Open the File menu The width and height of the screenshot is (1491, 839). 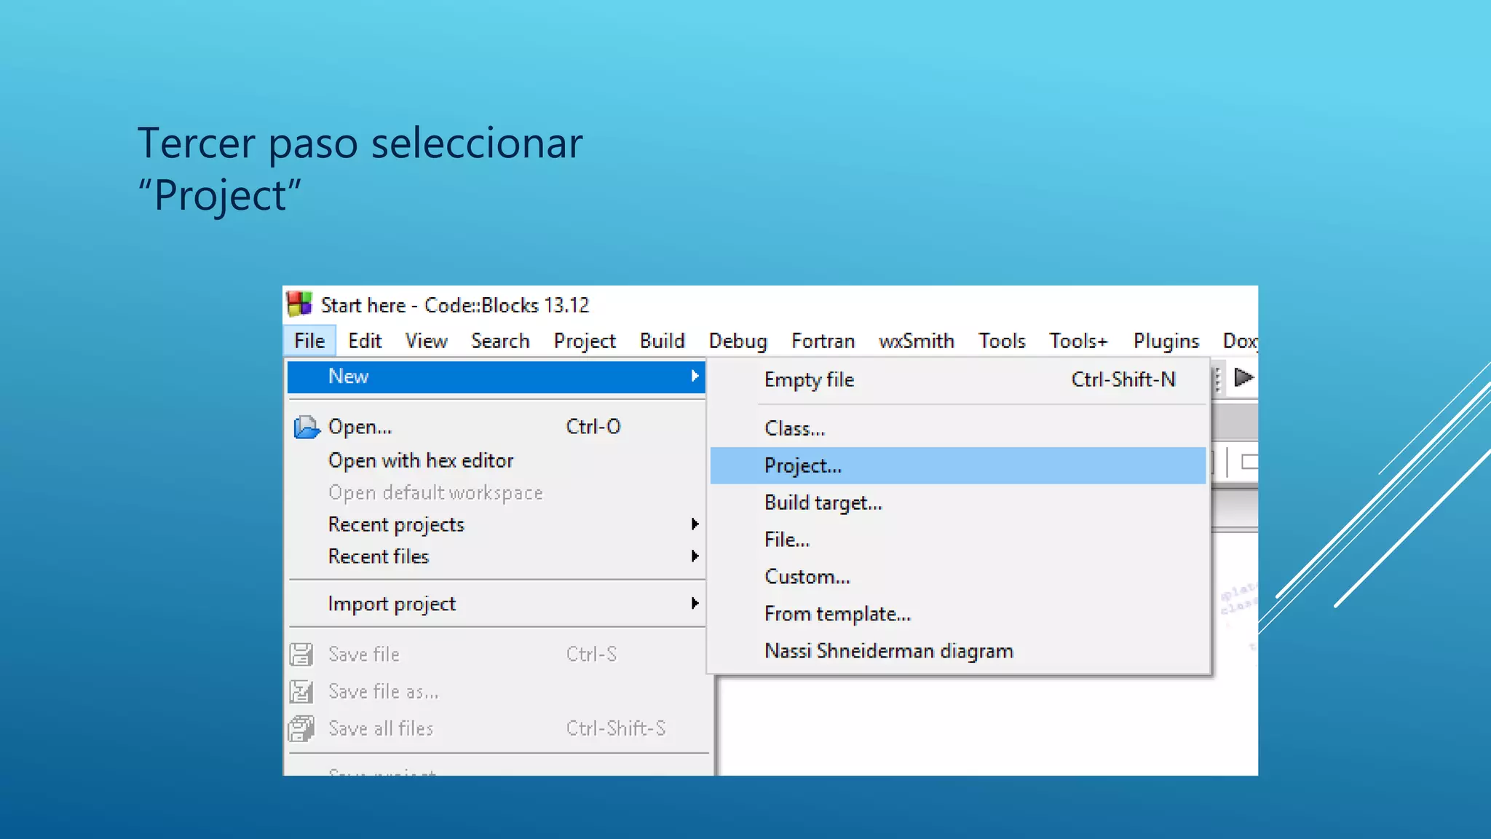[309, 341]
